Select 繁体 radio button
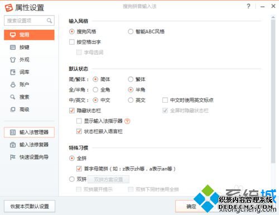This screenshot has width=279, height=215. (131, 79)
